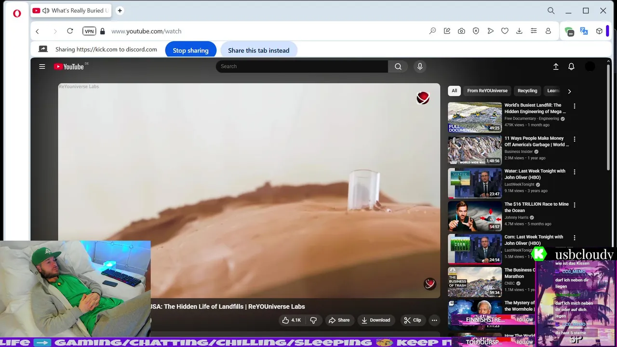Click the YouTube logo
This screenshot has width=617, height=347.
click(x=69, y=67)
